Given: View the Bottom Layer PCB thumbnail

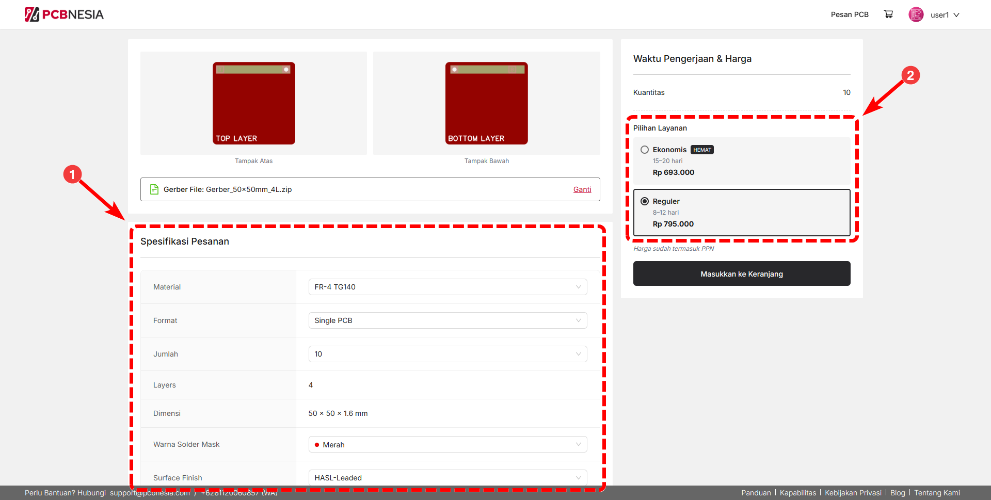Looking at the screenshot, I should tap(487, 103).
